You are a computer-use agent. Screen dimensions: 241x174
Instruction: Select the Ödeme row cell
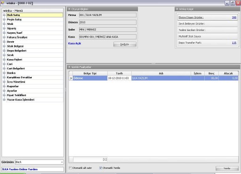pyautogui.click(x=90, y=78)
